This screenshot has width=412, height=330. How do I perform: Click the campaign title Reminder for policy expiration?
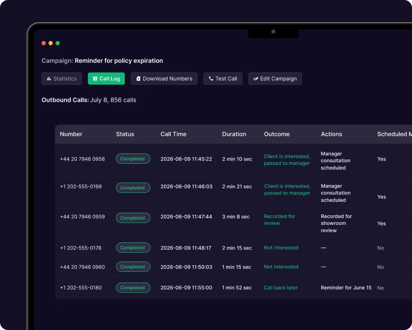[119, 61]
